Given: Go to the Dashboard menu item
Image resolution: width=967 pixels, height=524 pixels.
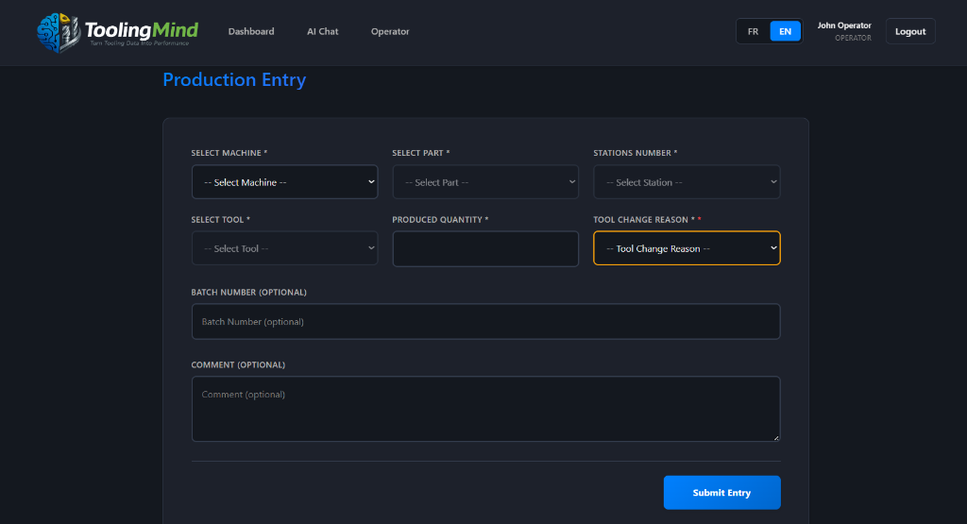Looking at the screenshot, I should click(251, 31).
